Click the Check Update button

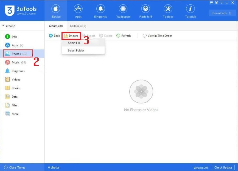[x=223, y=167]
